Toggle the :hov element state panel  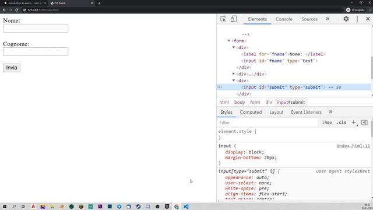327,123
